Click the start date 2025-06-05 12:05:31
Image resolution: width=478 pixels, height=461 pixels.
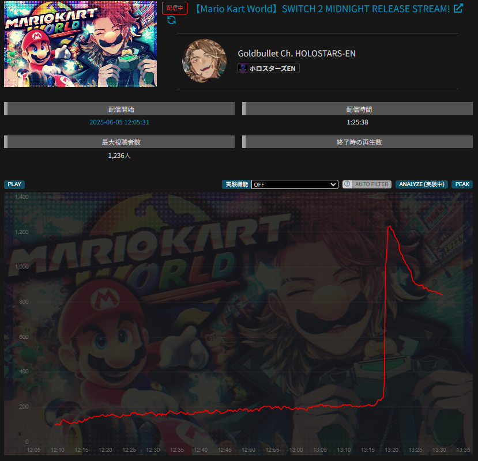pos(119,122)
